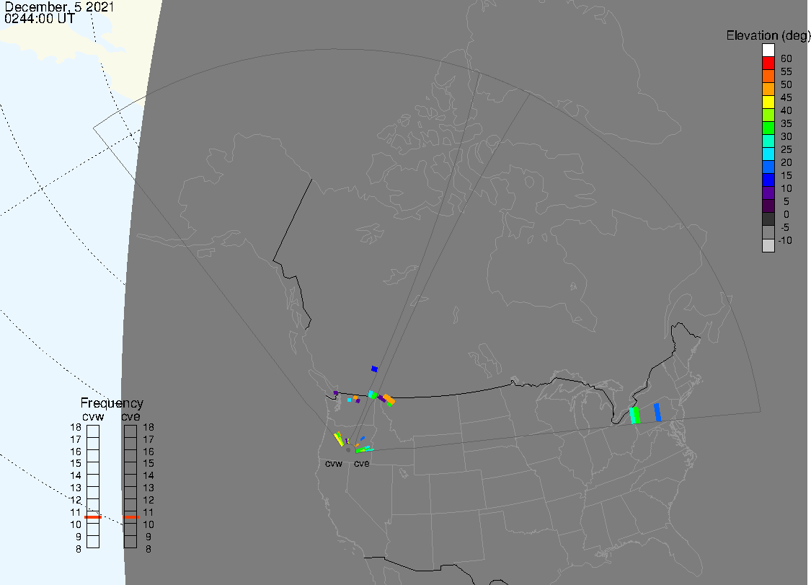Click the 'Frequency' legend heading
811x585 pixels.
pyautogui.click(x=112, y=403)
